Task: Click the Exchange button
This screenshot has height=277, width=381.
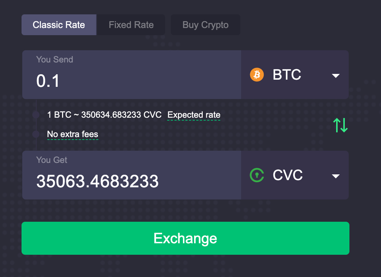Action: pyautogui.click(x=185, y=238)
